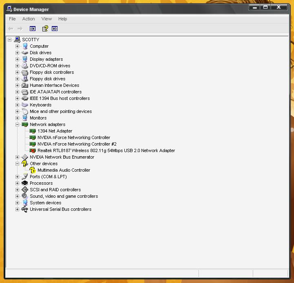Maximize the Device Manager window
This screenshot has height=283, width=294.
[x=265, y=7]
